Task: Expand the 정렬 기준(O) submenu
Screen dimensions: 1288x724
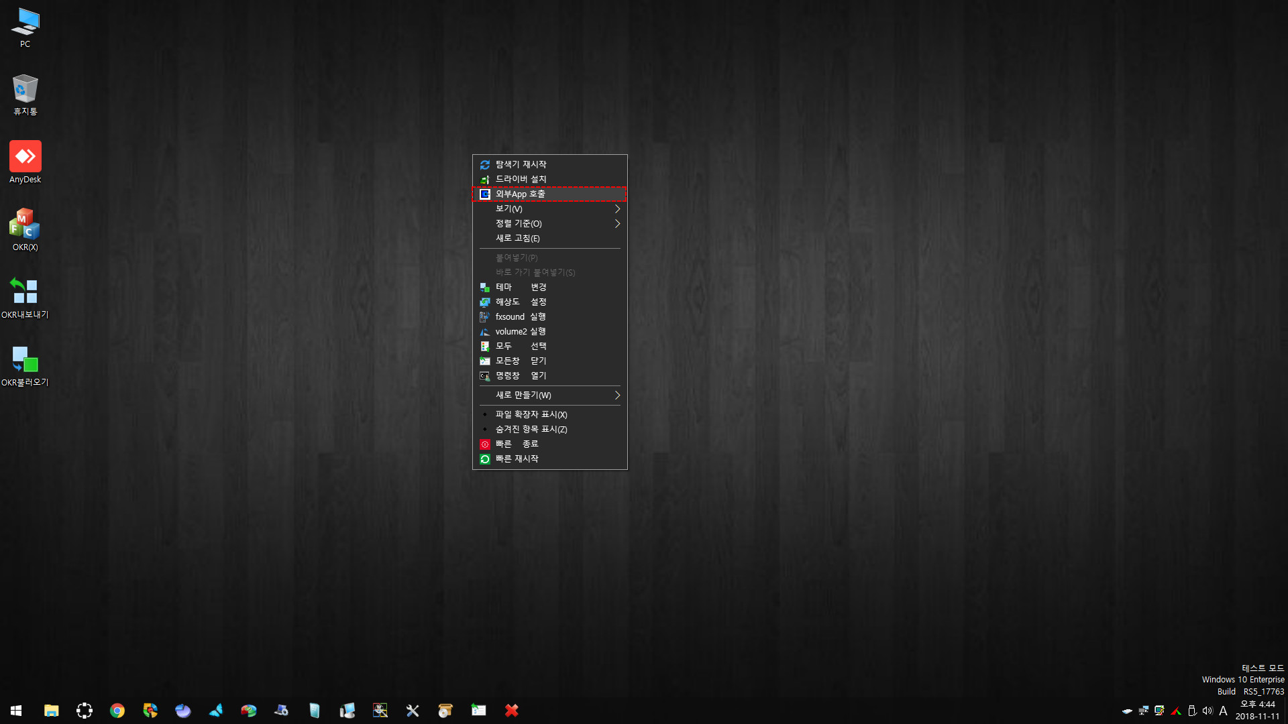Action: coord(549,223)
